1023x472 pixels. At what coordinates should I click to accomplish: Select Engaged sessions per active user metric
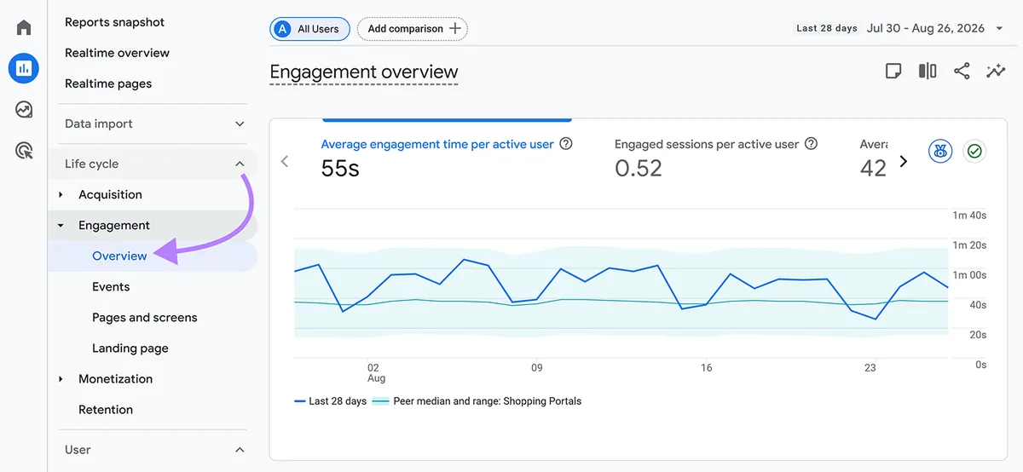point(707,144)
